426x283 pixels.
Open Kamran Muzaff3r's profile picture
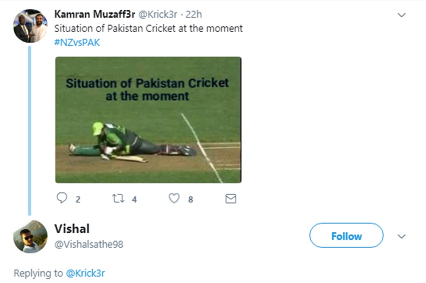(30, 26)
